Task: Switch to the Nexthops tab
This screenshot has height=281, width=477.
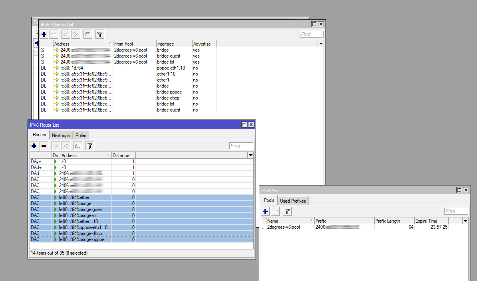Action: pos(61,136)
